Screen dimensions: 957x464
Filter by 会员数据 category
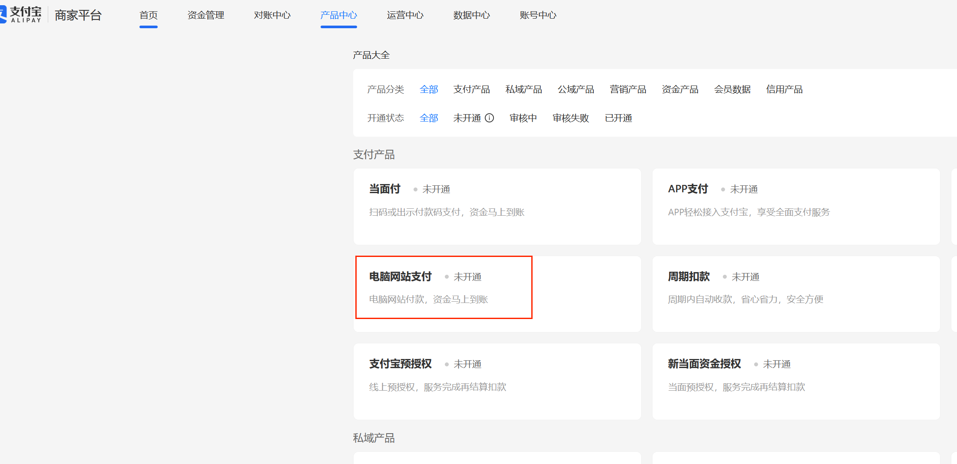732,89
